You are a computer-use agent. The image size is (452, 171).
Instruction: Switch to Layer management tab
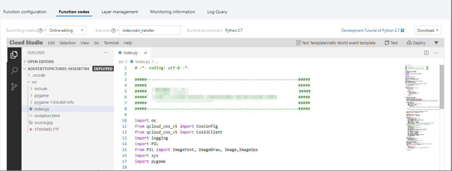pos(120,12)
